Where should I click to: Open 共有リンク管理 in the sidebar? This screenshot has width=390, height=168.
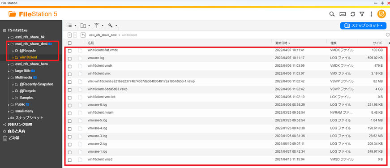tap(20, 125)
